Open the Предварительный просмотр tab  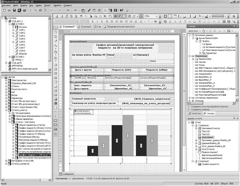point(119,27)
